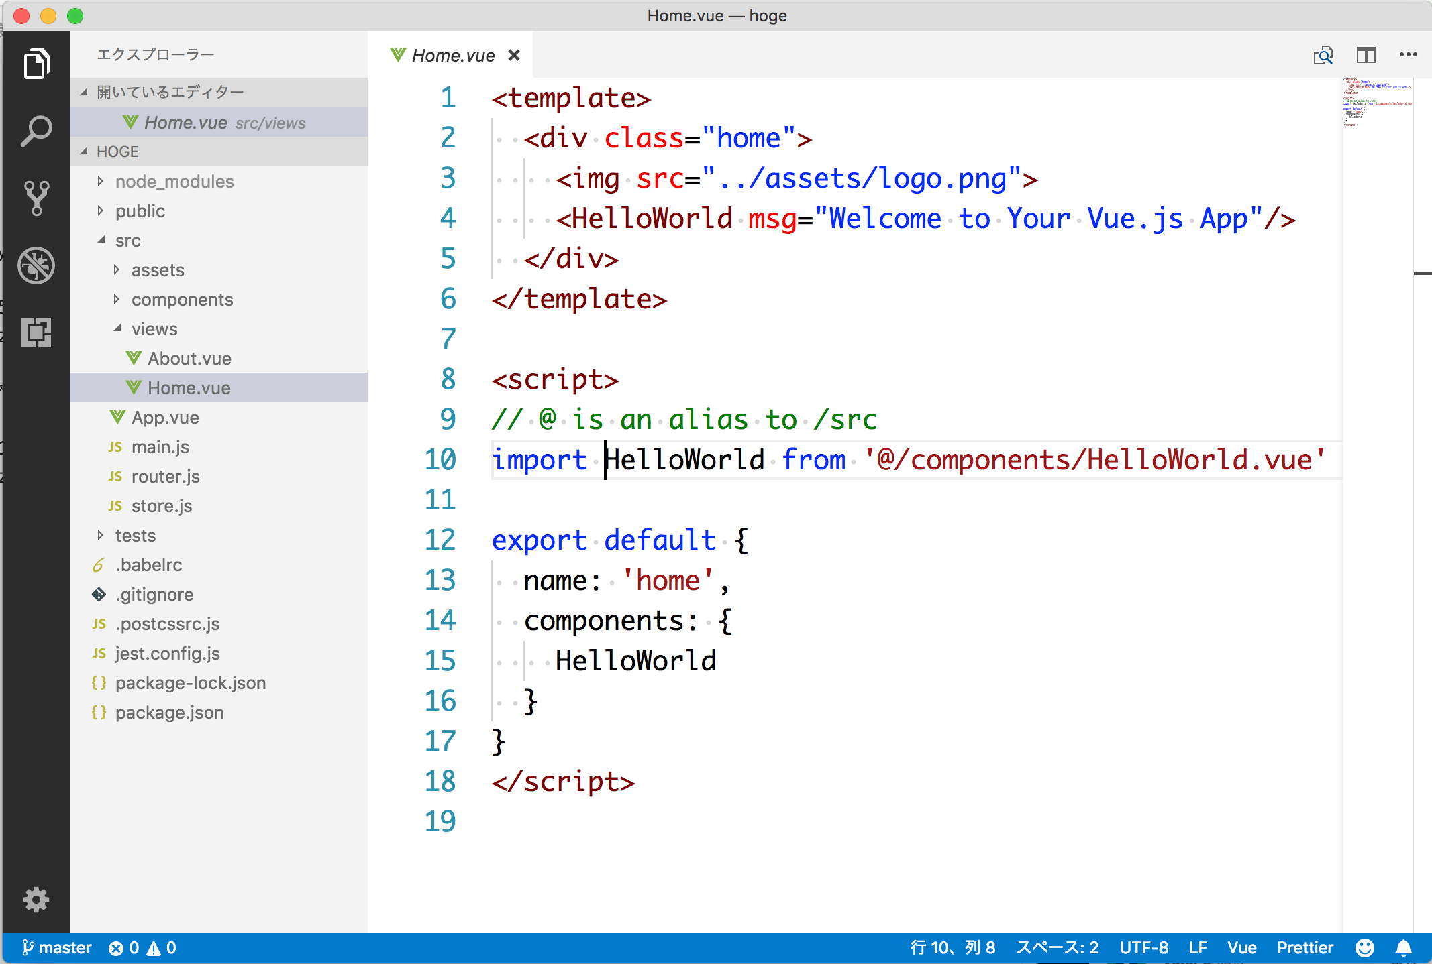The width and height of the screenshot is (1432, 964).
Task: Split the editor with the split icon
Action: 1366,55
